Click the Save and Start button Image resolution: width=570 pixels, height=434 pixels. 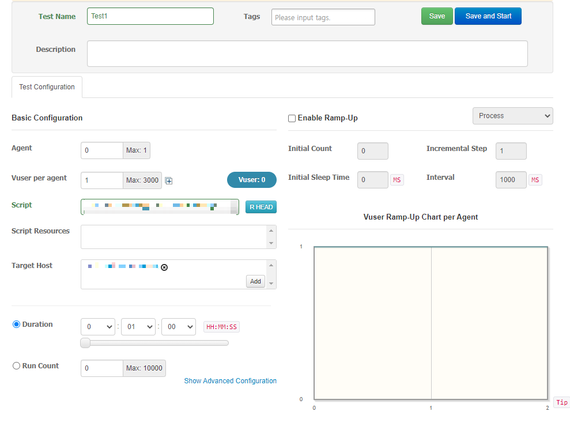point(488,16)
